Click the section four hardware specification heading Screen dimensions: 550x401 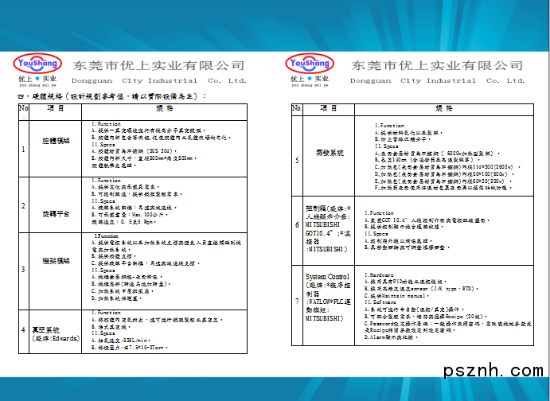click(x=111, y=95)
